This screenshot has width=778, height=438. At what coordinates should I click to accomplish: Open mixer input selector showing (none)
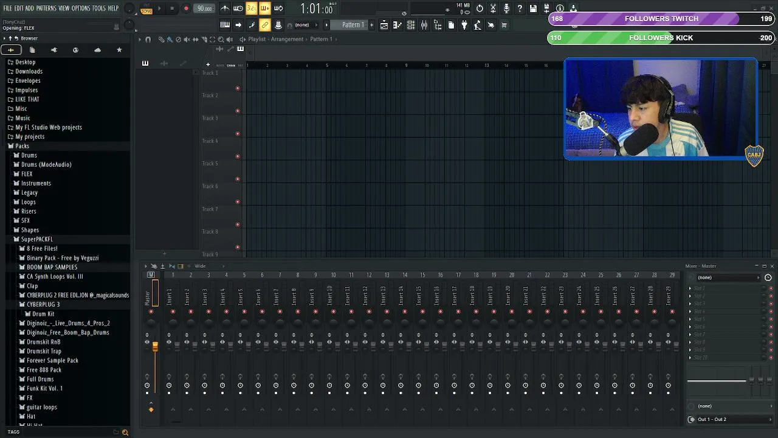[x=726, y=277]
